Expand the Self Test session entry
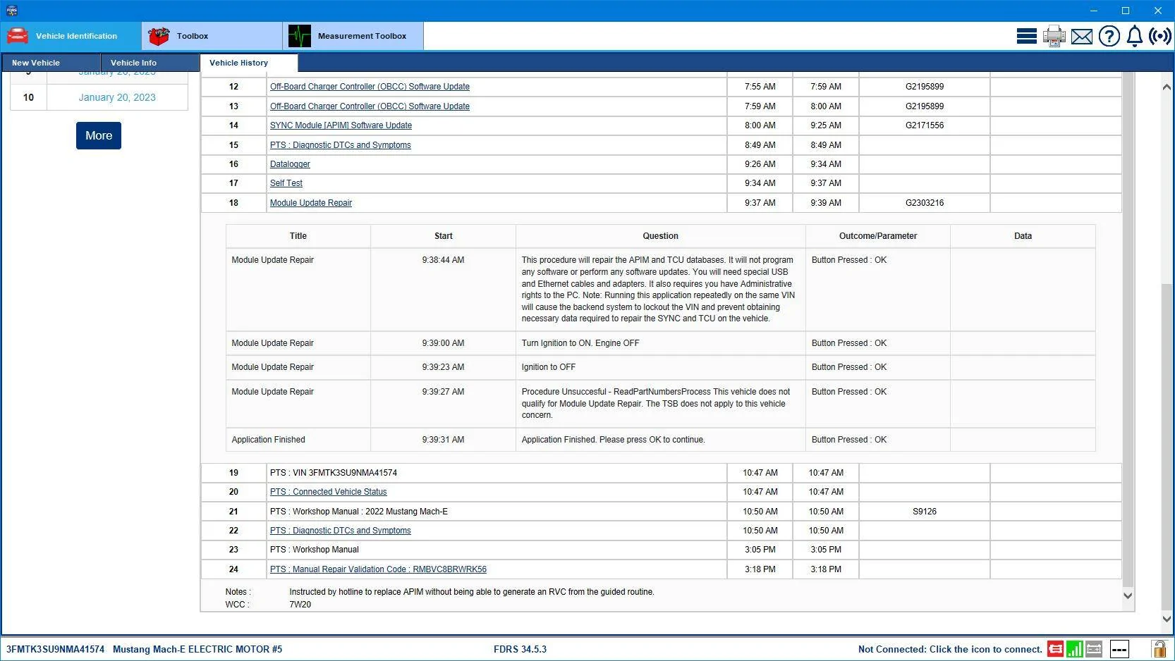 tap(286, 183)
